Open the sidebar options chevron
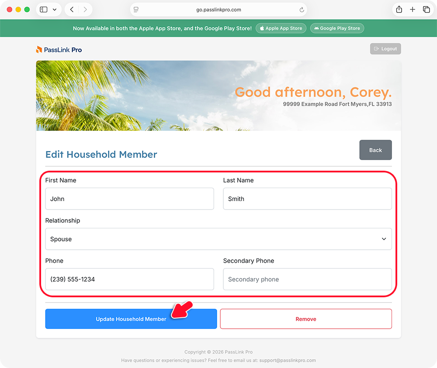The width and height of the screenshot is (437, 368). [x=55, y=10]
